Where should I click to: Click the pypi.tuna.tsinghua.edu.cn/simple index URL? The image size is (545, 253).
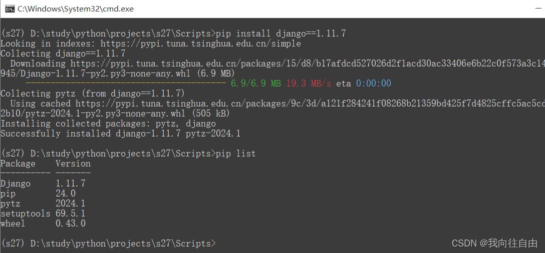200,43
